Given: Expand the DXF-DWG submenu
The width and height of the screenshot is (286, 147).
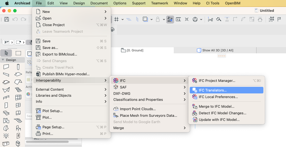Looking at the screenshot, I should (x=149, y=94).
